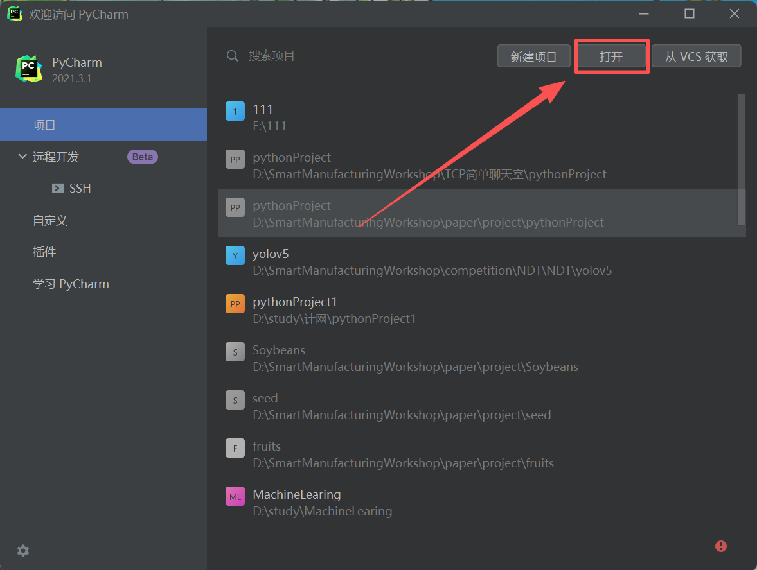757x570 pixels.
Task: Click the F icon next to fruits
Action: coord(235,449)
